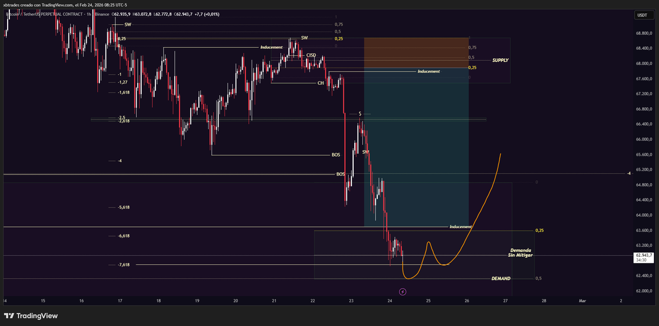
Task: Click date 19 on the time axis
Action: 197,301
